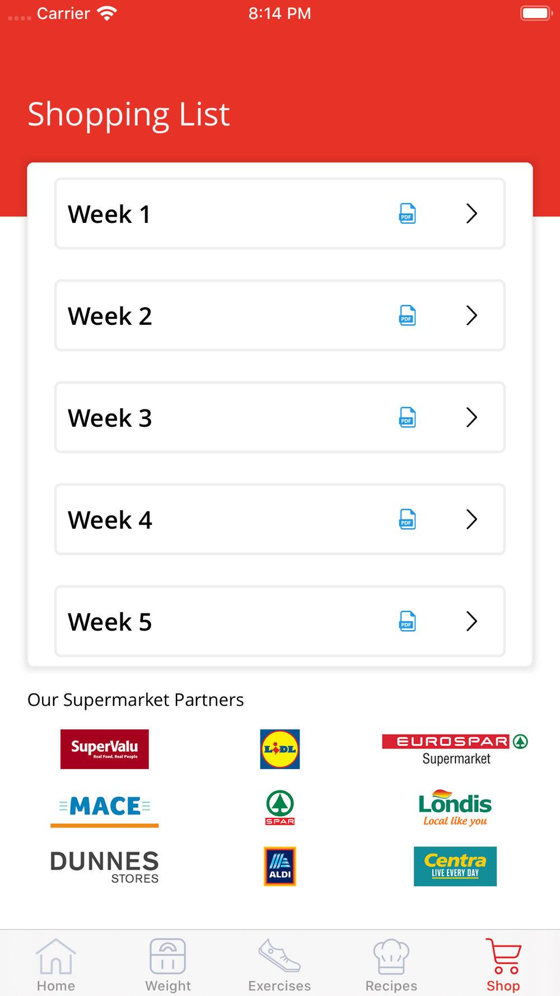Open the Week 4 list row

[224, 520]
